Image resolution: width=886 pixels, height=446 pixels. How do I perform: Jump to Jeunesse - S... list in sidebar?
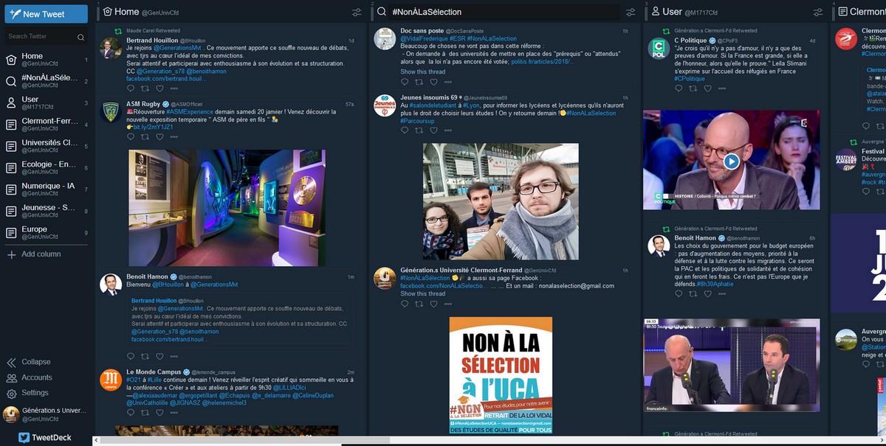[46, 211]
